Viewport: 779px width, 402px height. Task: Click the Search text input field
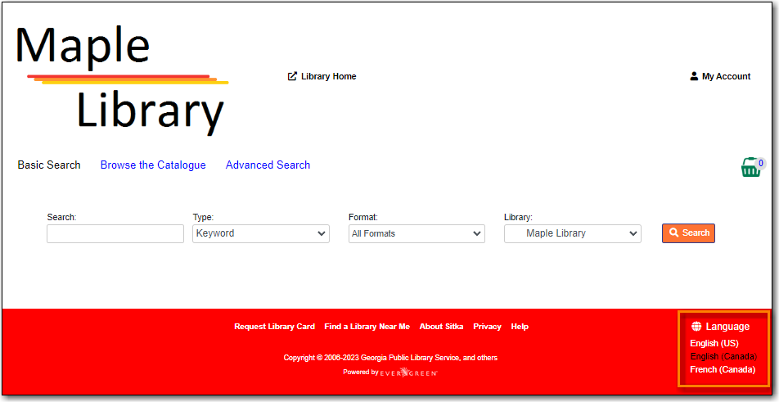(115, 234)
